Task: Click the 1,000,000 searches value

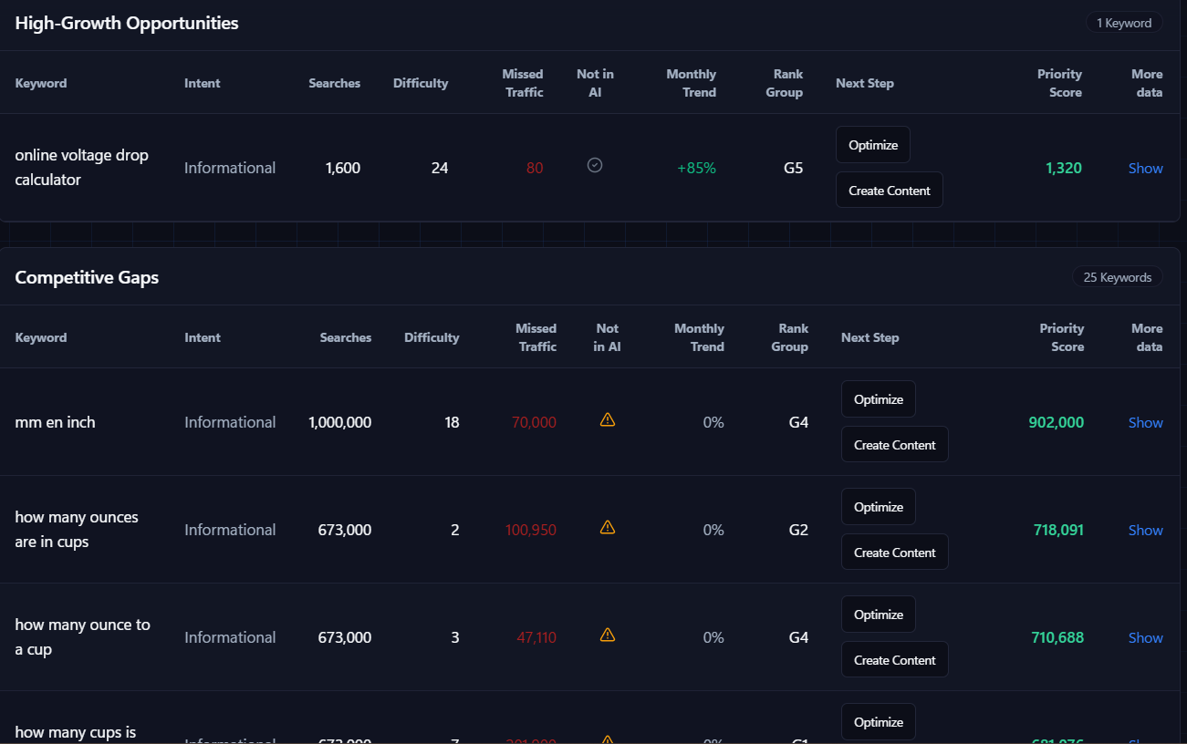Action: (x=340, y=422)
